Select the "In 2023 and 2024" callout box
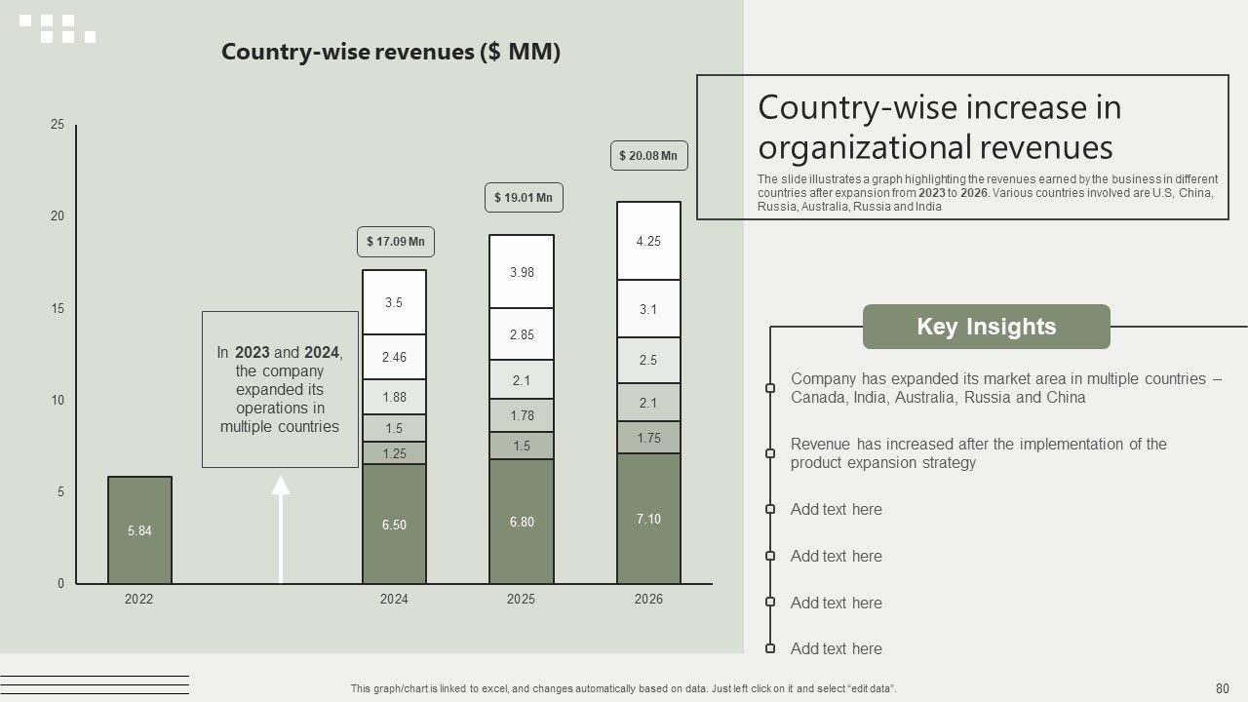1248x702 pixels. 280,389
